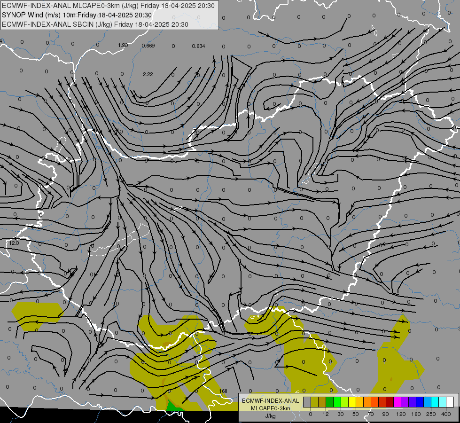The width and height of the screenshot is (460, 423).
Task: Click the legend tick label 250
Action: click(x=431, y=414)
